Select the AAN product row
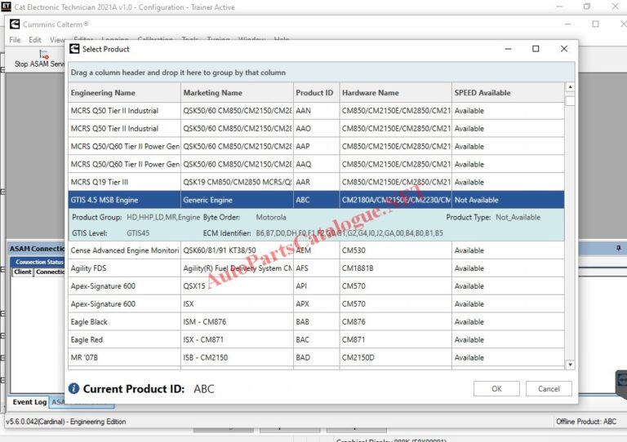The image size is (627, 442). [316, 111]
